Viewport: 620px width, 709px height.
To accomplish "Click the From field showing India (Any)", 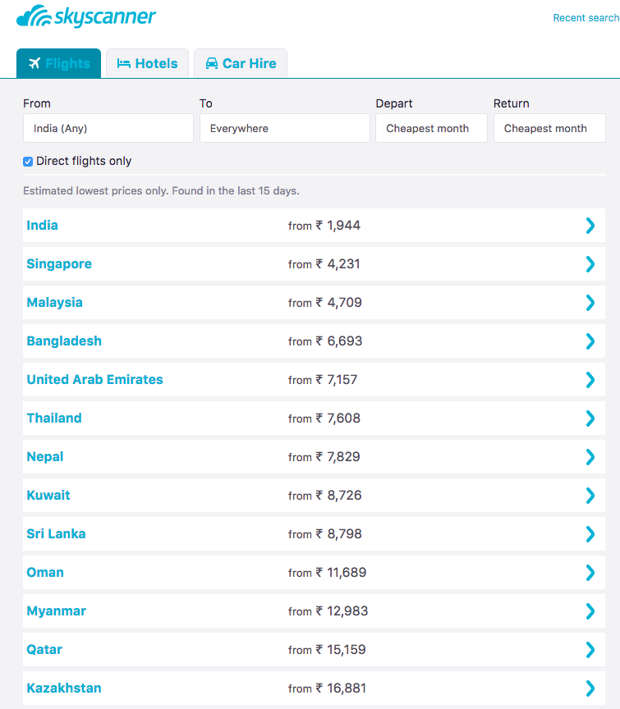I will pyautogui.click(x=108, y=128).
